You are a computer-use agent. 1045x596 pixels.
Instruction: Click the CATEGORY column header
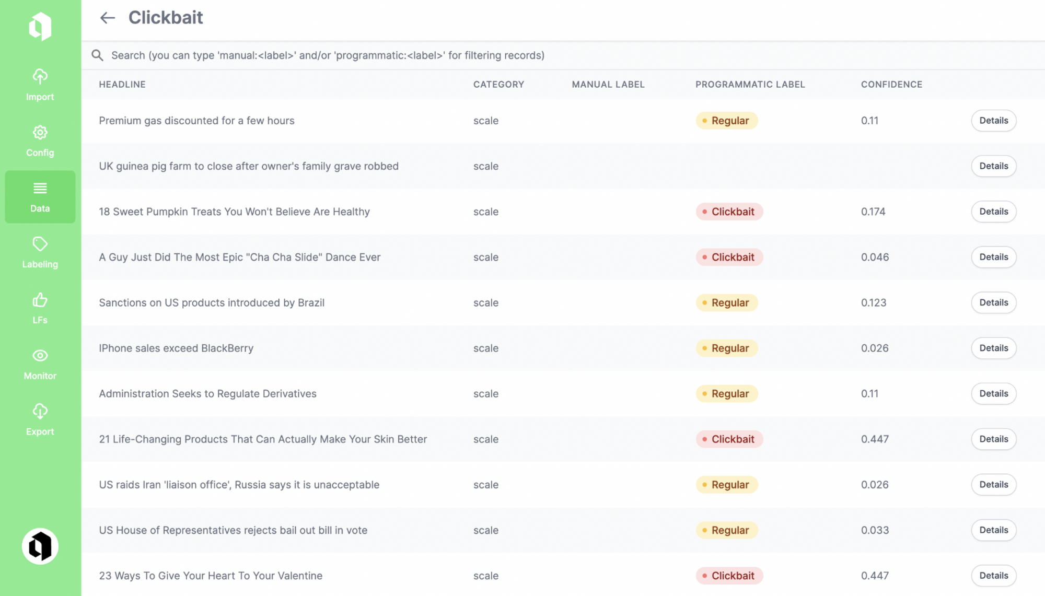point(498,84)
